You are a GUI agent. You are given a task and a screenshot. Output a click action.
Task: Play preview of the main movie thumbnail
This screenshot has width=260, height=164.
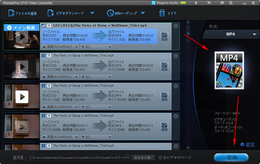point(22,37)
